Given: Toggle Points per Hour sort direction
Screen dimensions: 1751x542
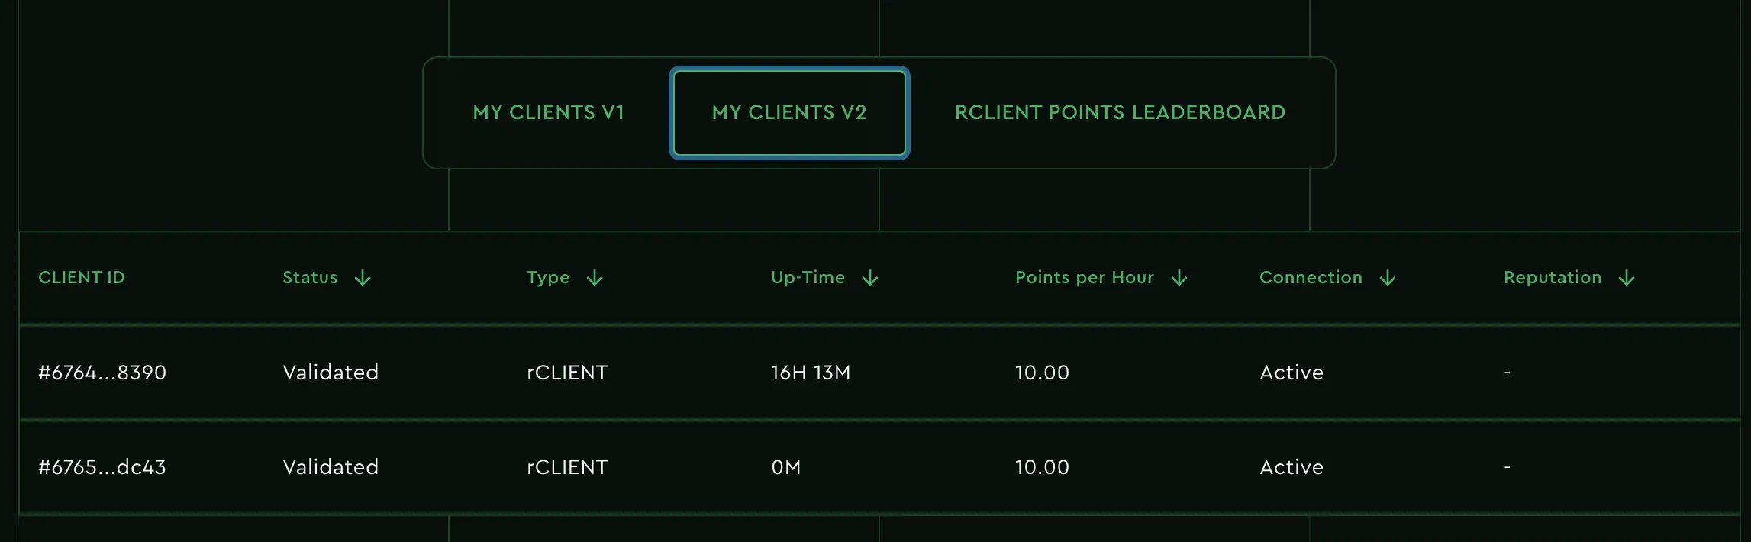Looking at the screenshot, I should pyautogui.click(x=1179, y=278).
